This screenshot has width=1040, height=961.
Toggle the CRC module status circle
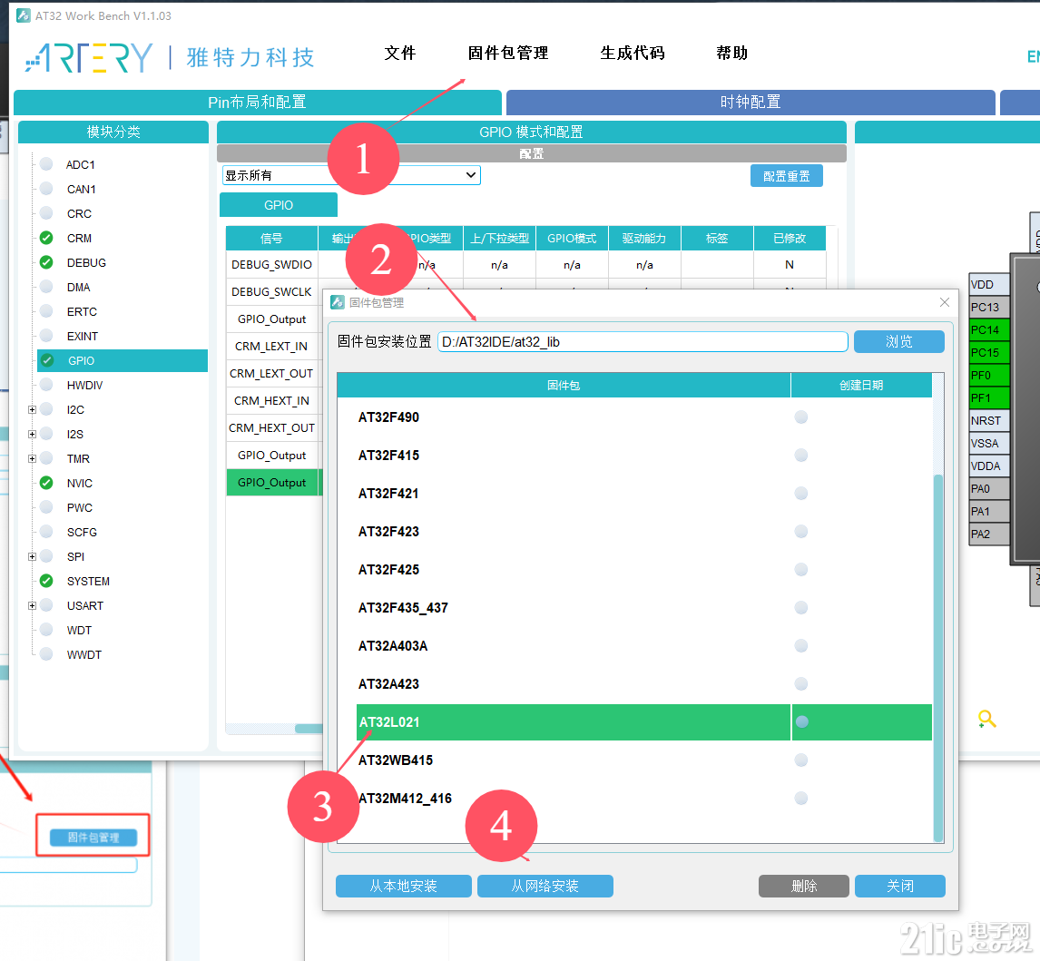[x=46, y=213]
